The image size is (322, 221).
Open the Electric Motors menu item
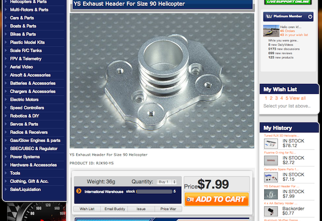click(24, 100)
